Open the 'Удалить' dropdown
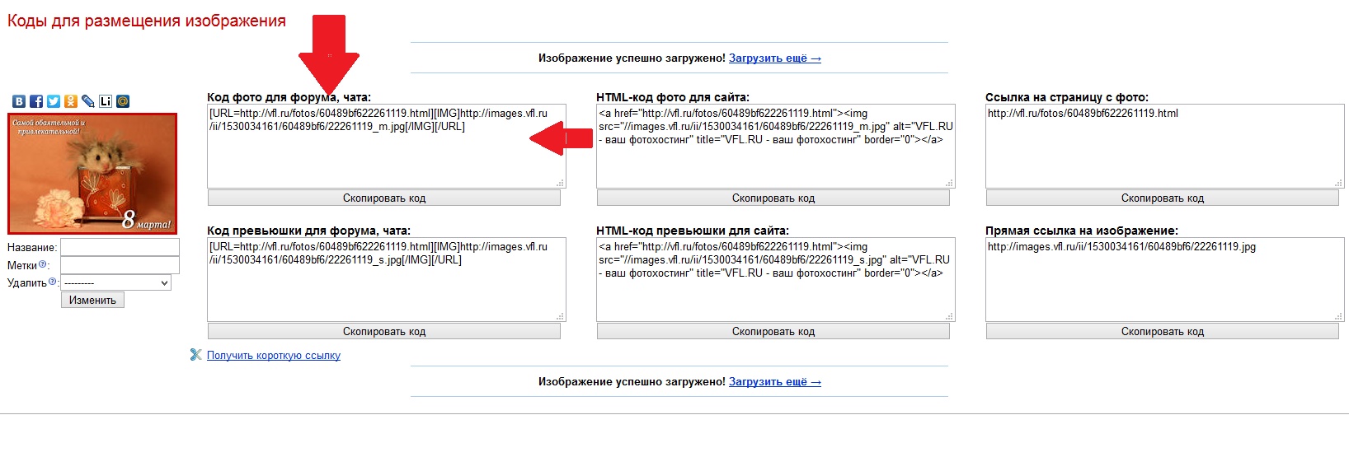 coord(116,282)
